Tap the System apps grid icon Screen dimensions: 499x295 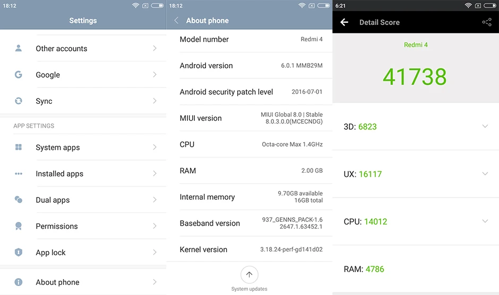pyautogui.click(x=19, y=147)
